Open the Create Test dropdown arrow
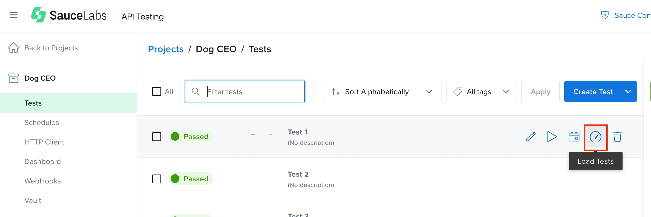The image size is (651, 217). pos(629,91)
